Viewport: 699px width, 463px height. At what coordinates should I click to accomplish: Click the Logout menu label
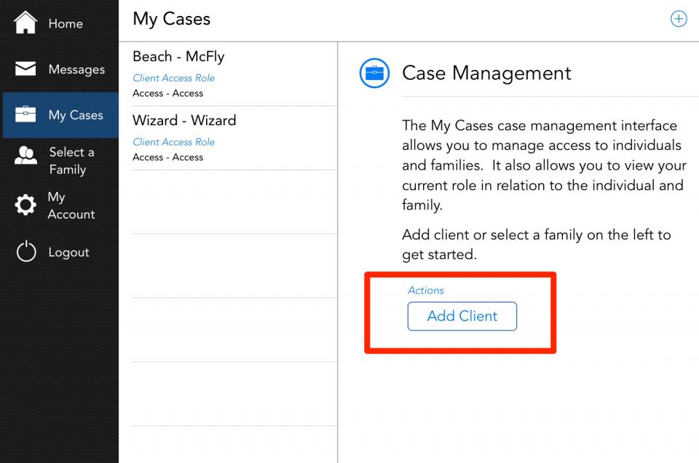pos(68,252)
